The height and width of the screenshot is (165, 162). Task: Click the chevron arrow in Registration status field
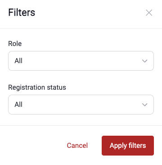point(145,105)
